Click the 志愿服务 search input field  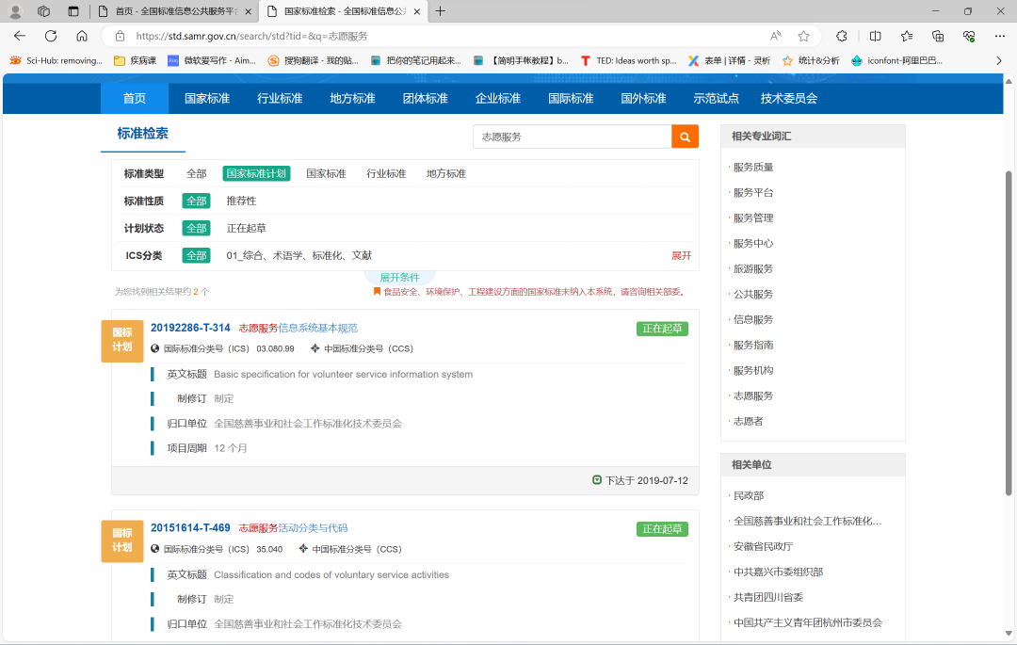click(572, 137)
